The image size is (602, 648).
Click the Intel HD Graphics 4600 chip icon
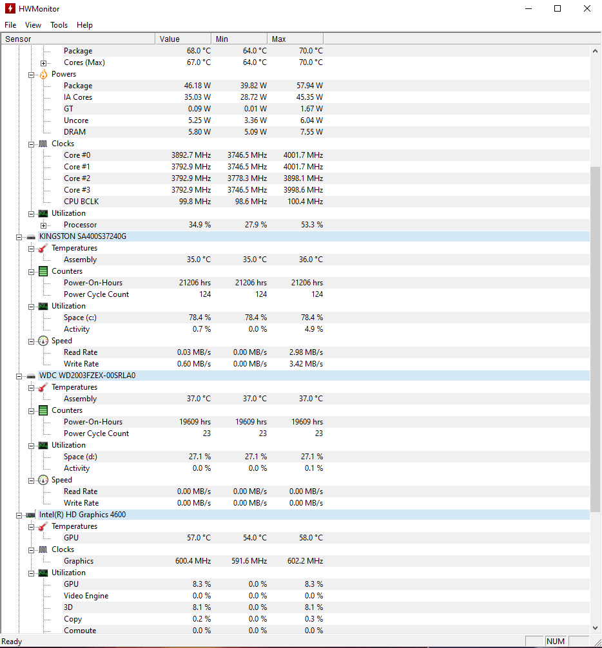(x=30, y=515)
